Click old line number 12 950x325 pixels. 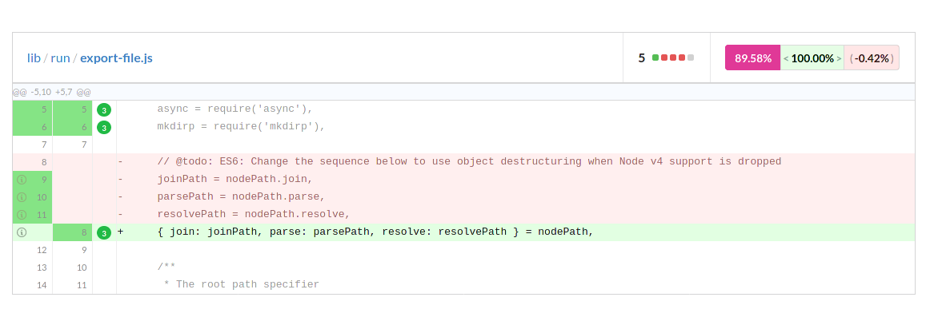pyautogui.click(x=42, y=249)
